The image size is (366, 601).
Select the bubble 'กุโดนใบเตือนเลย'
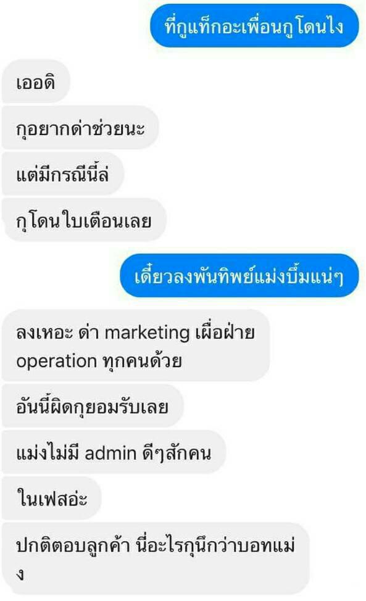(x=84, y=220)
